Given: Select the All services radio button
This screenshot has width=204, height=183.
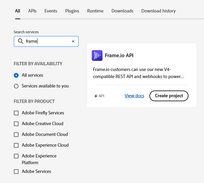Looking at the screenshot, I should point(16,75).
